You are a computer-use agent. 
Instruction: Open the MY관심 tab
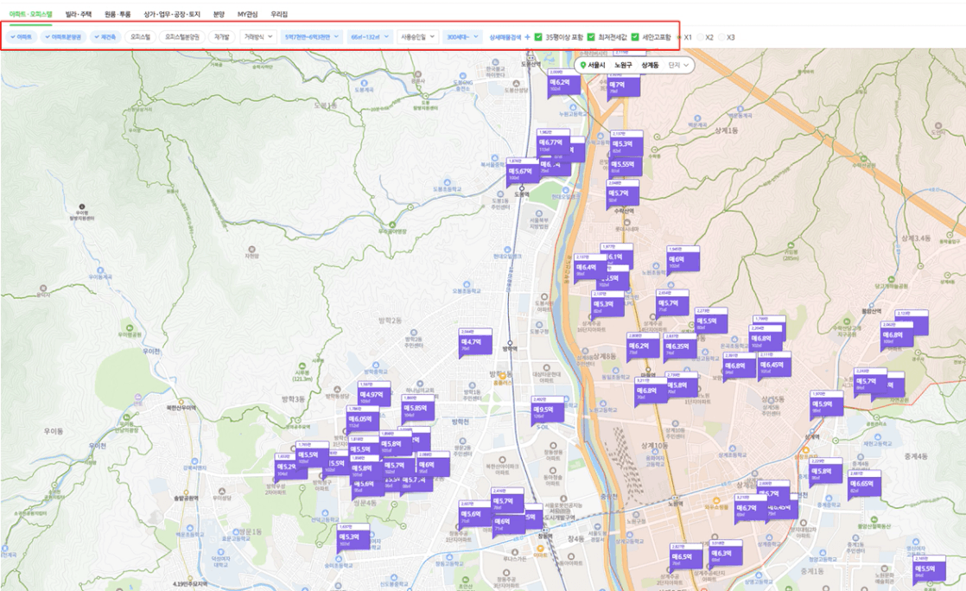pos(247,15)
